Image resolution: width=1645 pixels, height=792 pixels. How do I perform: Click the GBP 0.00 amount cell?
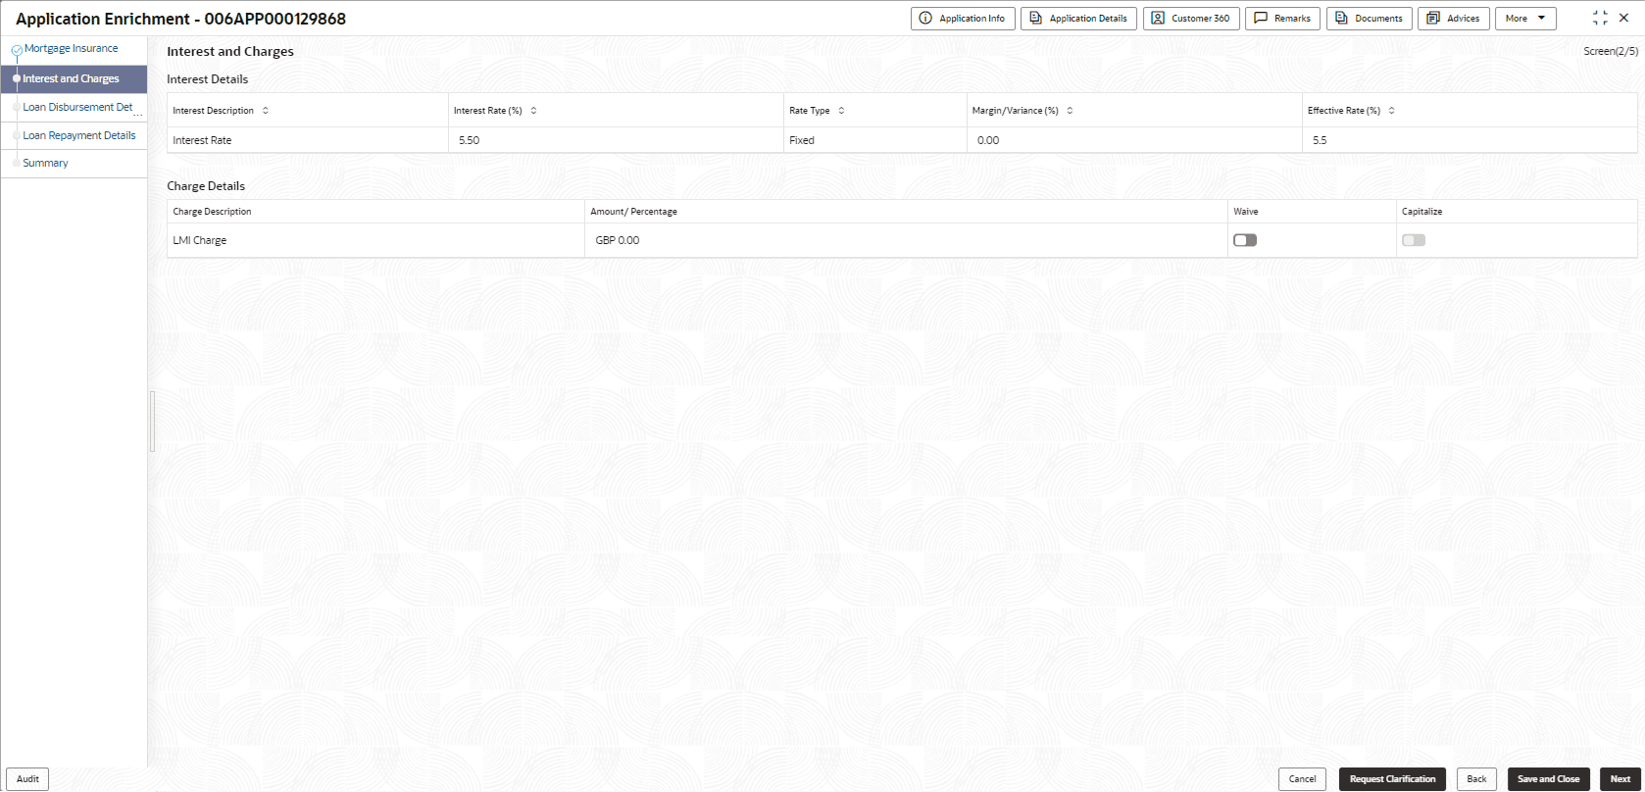pyautogui.click(x=906, y=240)
